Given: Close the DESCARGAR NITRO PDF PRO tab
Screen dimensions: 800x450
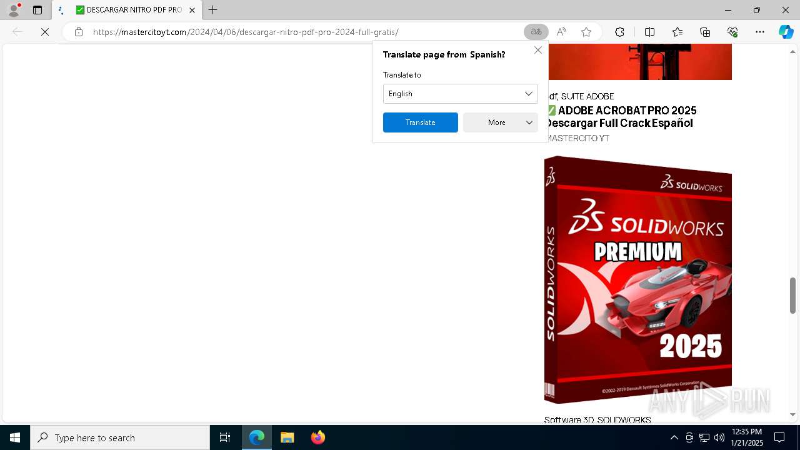Looking at the screenshot, I should [192, 10].
